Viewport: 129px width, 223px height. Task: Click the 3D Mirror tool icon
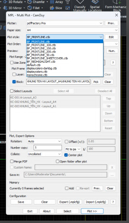tap(5, 8)
